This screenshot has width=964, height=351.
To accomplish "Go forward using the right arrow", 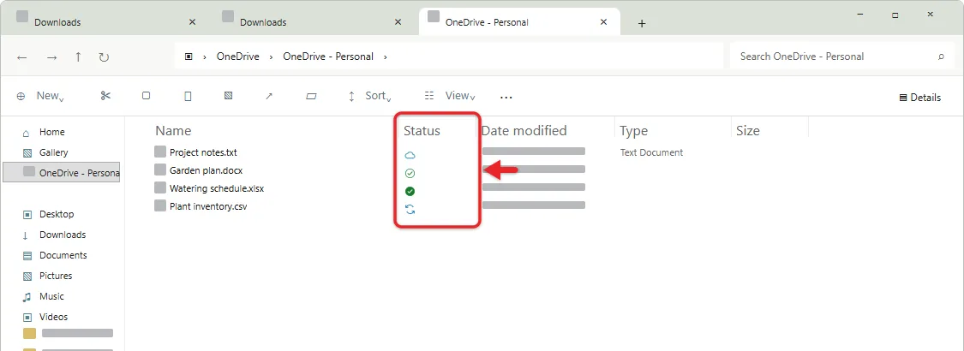I will [x=51, y=57].
